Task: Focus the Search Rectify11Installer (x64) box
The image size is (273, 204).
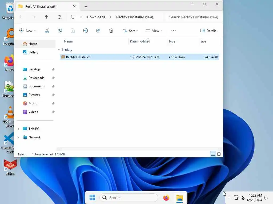Action: tap(194, 17)
